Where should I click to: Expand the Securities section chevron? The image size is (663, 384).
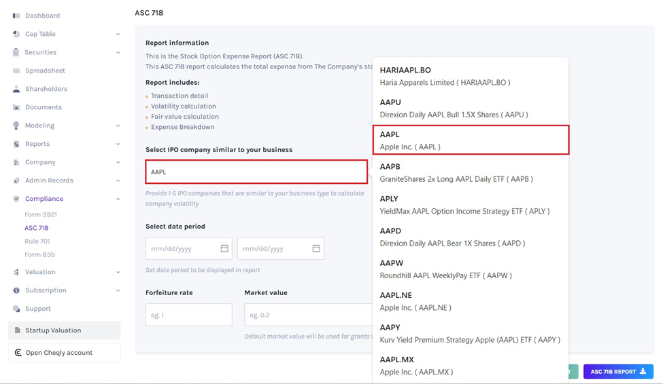[x=118, y=52]
